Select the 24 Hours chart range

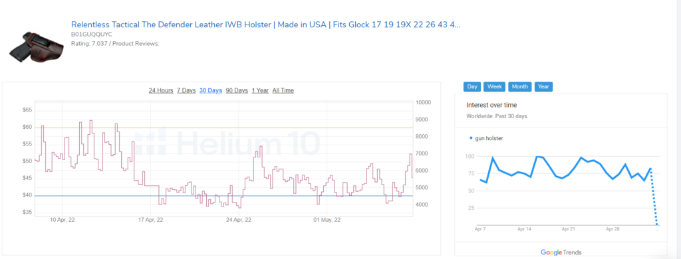[161, 91]
